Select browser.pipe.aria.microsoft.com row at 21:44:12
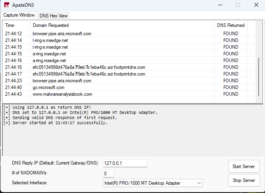The image size is (265, 193). pos(129,33)
